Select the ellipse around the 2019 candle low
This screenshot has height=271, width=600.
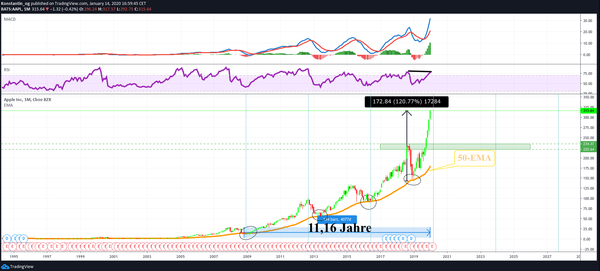click(412, 179)
